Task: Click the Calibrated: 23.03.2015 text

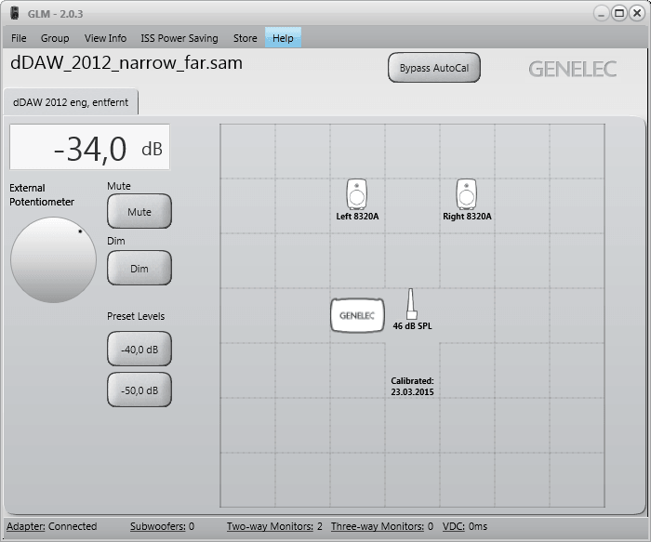Action: 412,387
